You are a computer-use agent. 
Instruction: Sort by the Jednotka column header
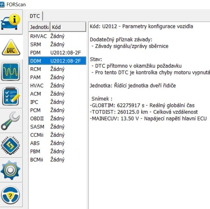pyautogui.click(x=39, y=27)
